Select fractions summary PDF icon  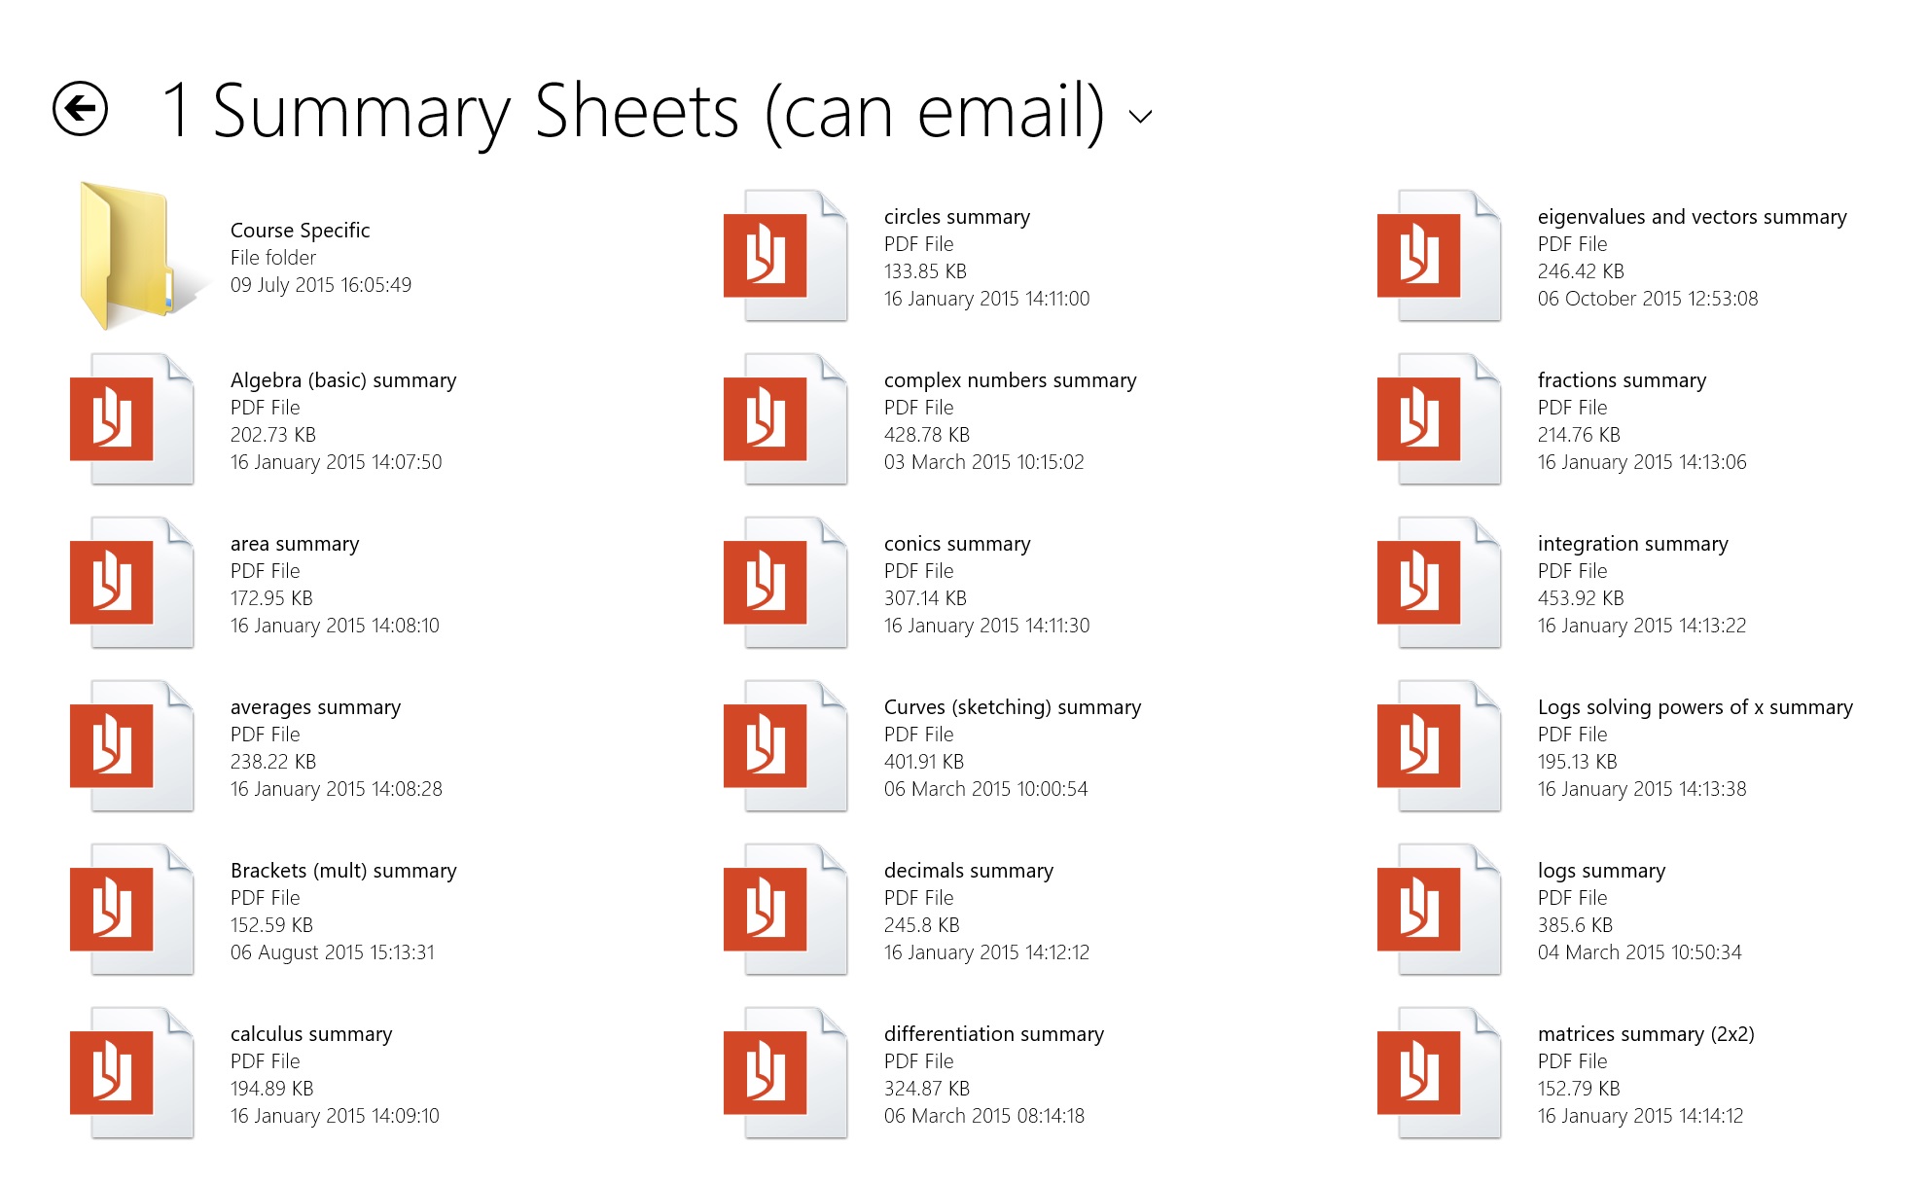coord(1439,419)
